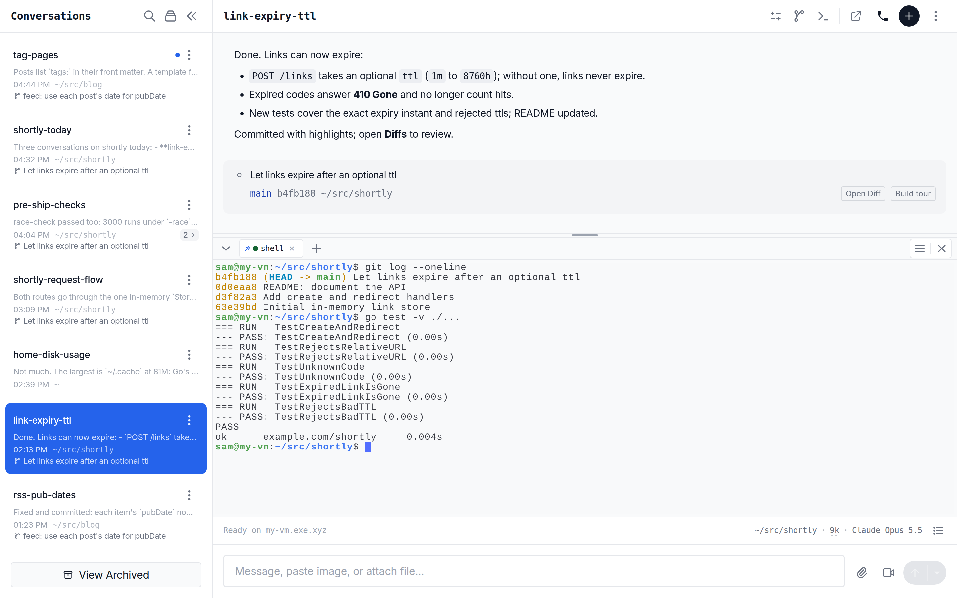The width and height of the screenshot is (957, 598).
Task: Click the Build tour button
Action: (x=913, y=194)
